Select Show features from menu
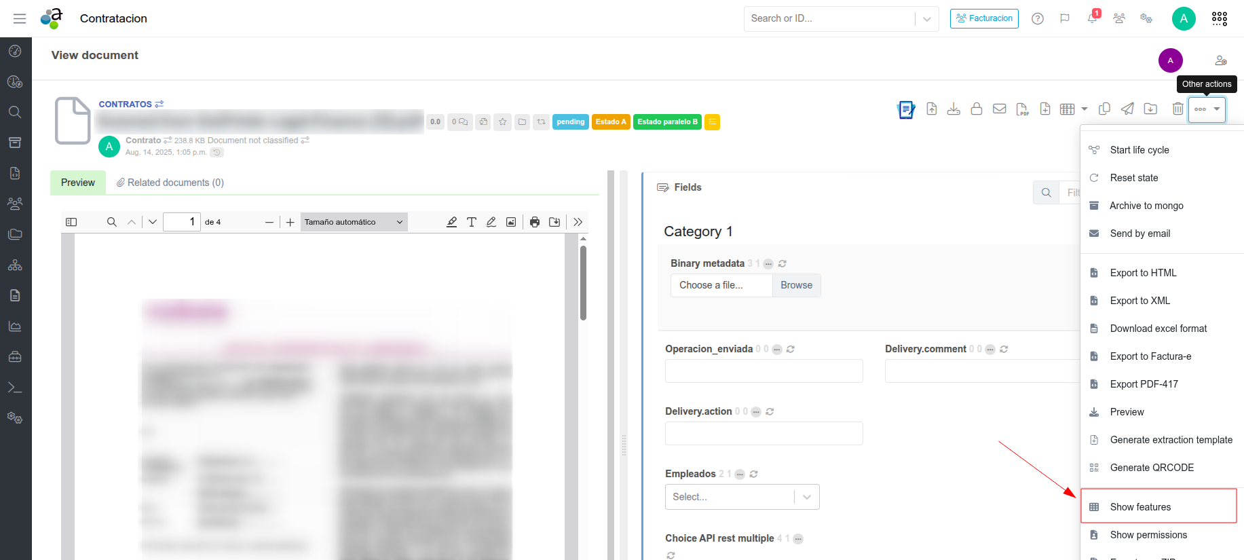The image size is (1244, 560). pyautogui.click(x=1140, y=507)
